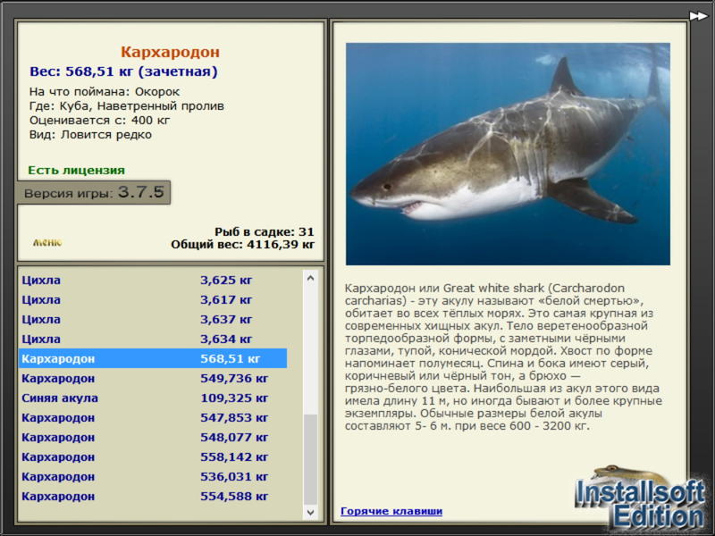Select Кархародон 549,736 кг row
Viewport: 715px width, 536px height.
(x=153, y=378)
